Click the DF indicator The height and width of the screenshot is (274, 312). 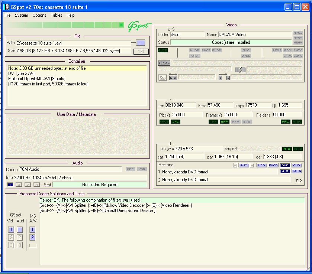pyautogui.click(x=197, y=56)
